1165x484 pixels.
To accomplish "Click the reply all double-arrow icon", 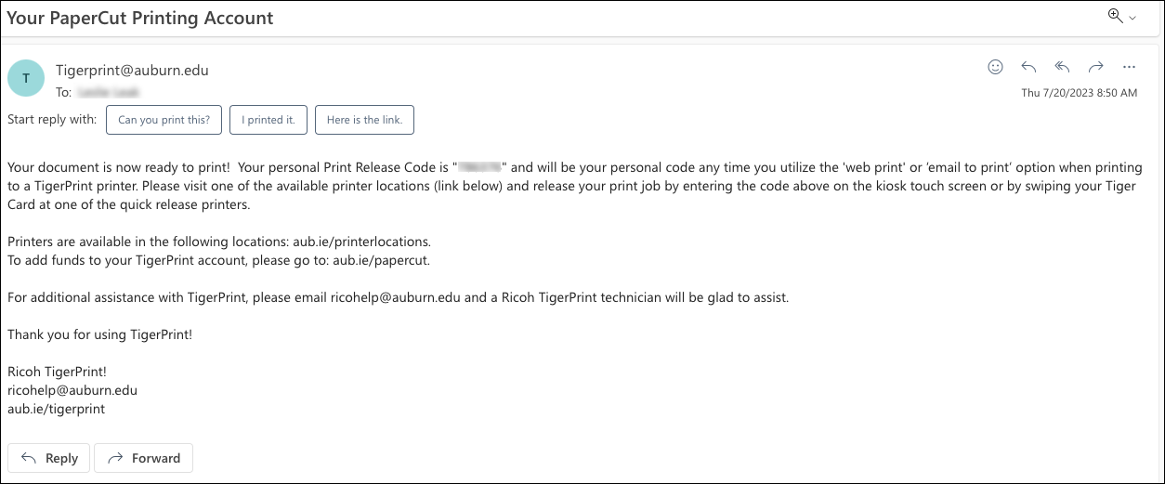I will point(1063,67).
